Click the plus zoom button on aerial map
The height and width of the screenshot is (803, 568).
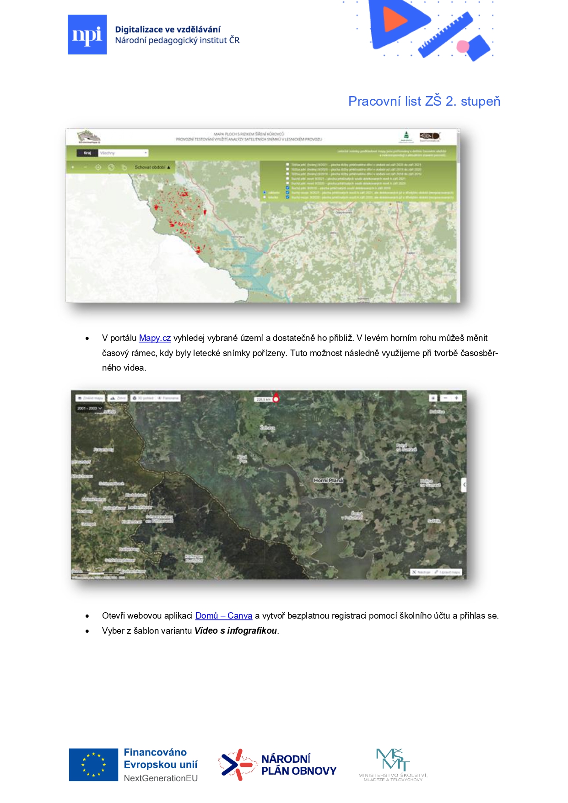(456, 398)
